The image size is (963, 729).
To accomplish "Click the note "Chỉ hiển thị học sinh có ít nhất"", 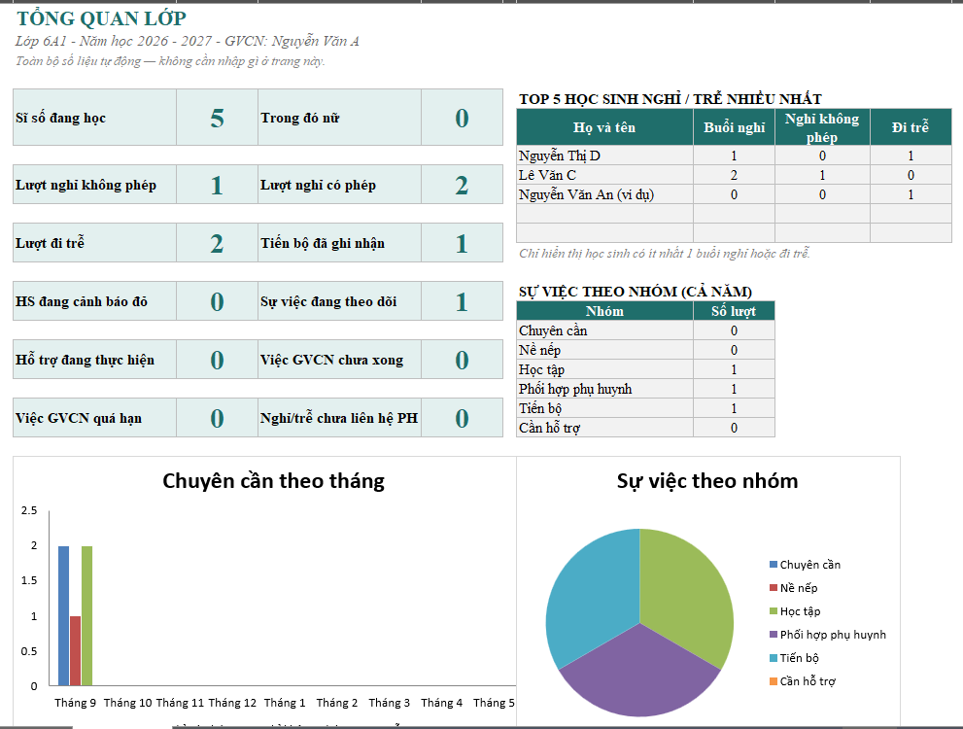I will tap(665, 253).
